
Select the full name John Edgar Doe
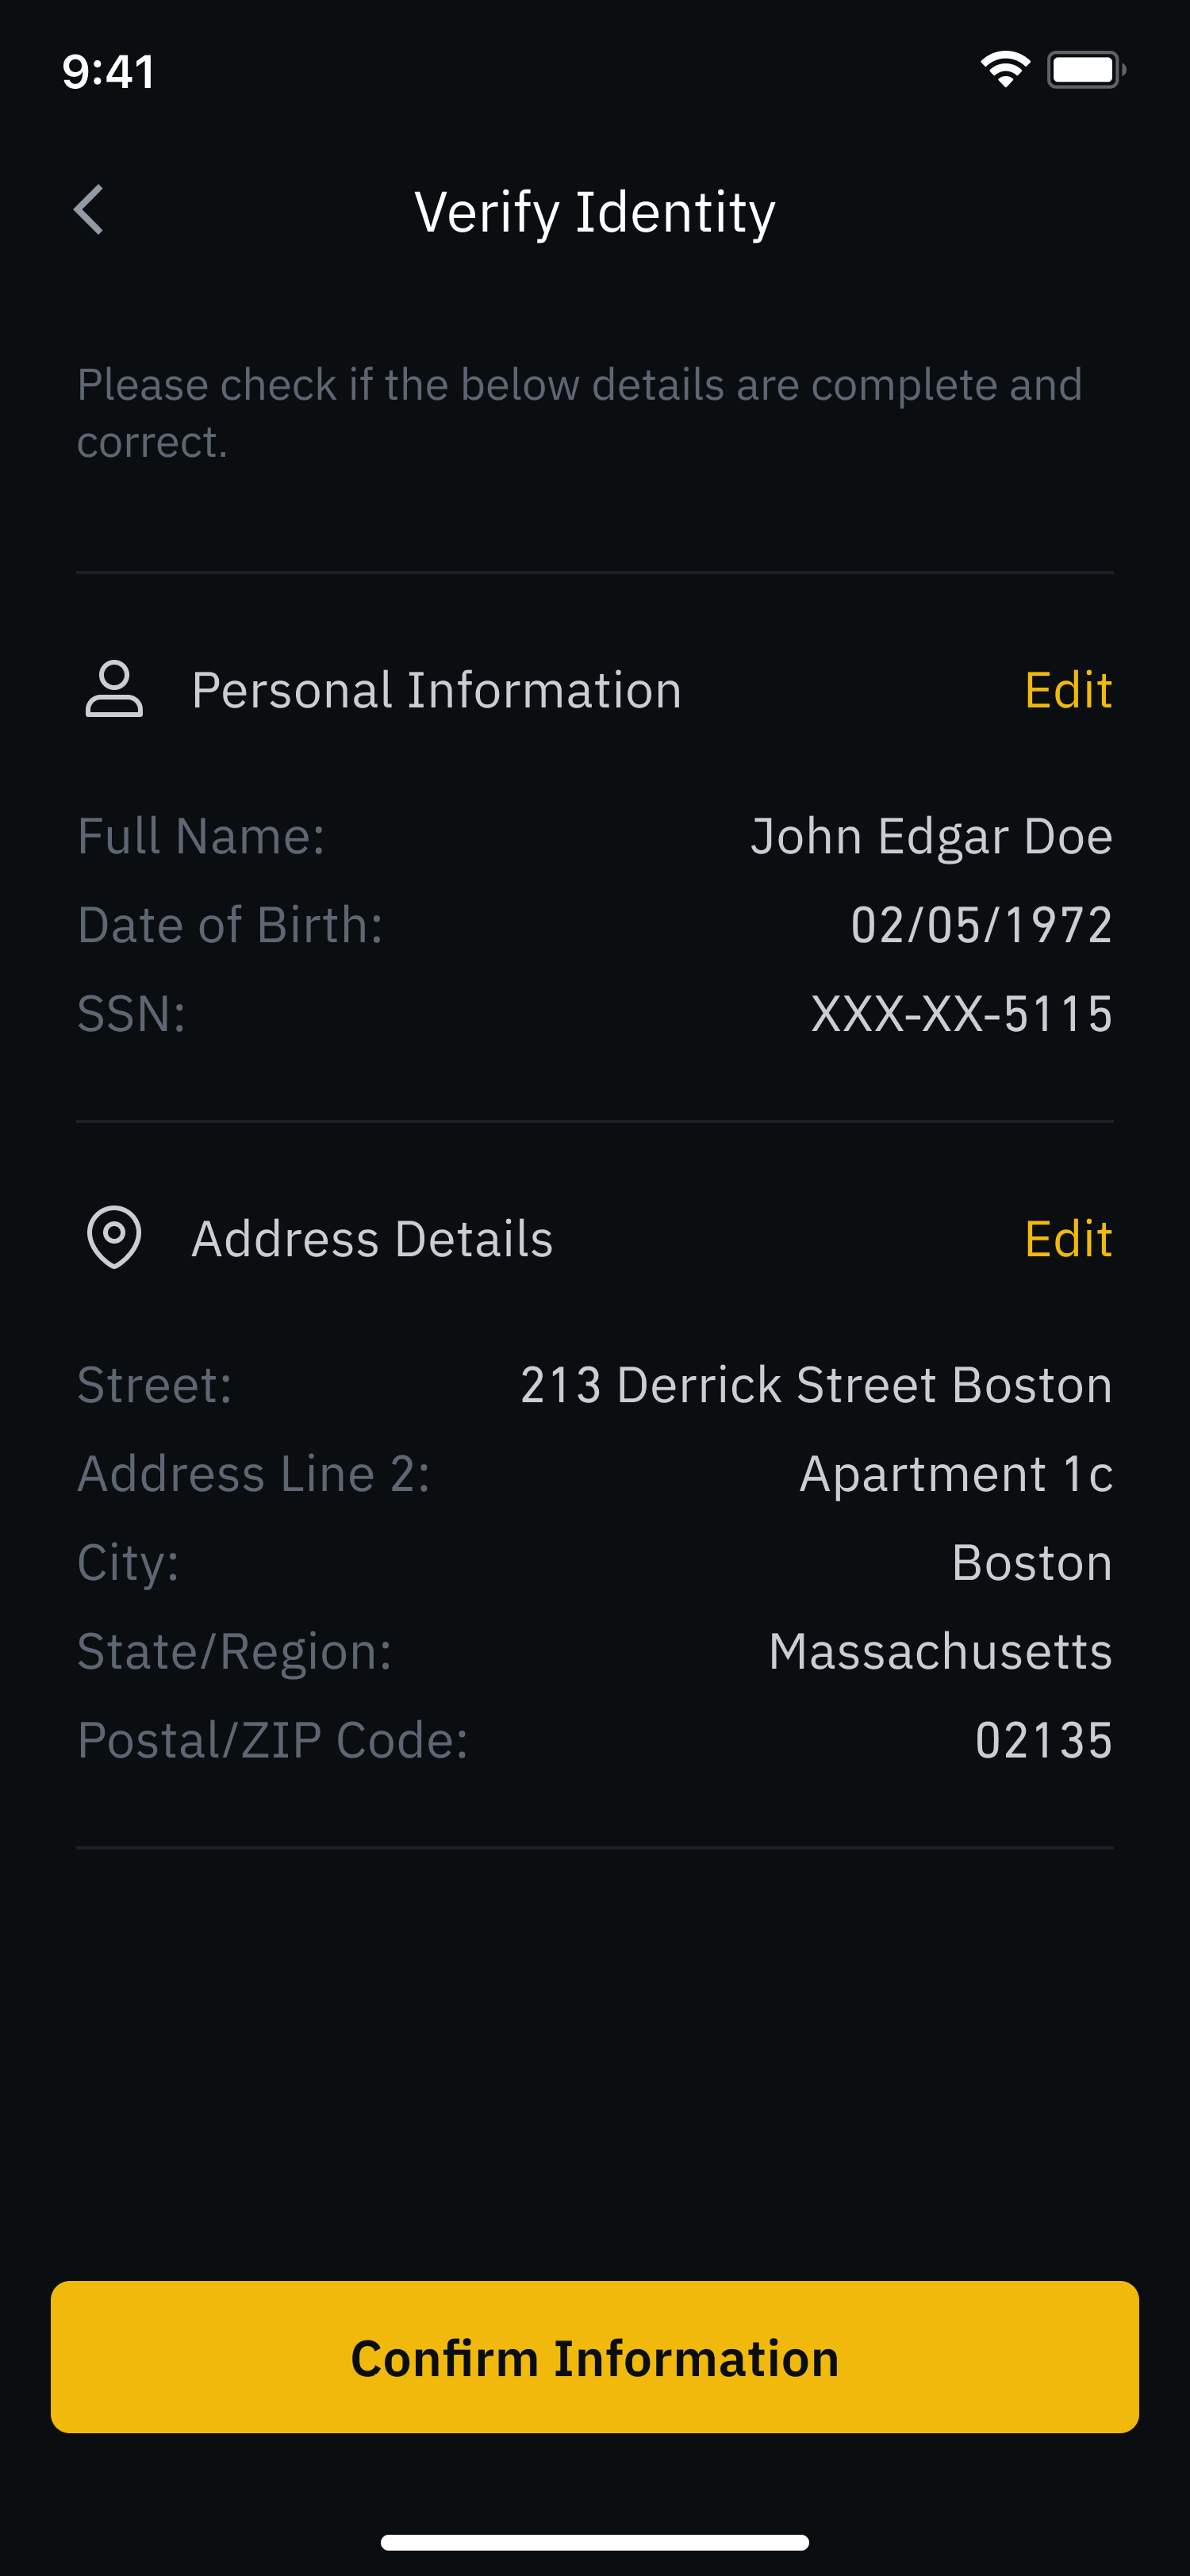(x=931, y=836)
